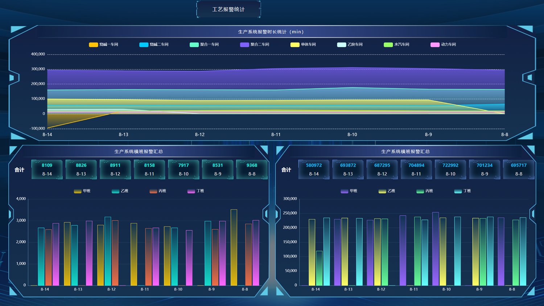Select the 8109 total card for 8-14
The image size is (544, 306).
tap(47, 169)
